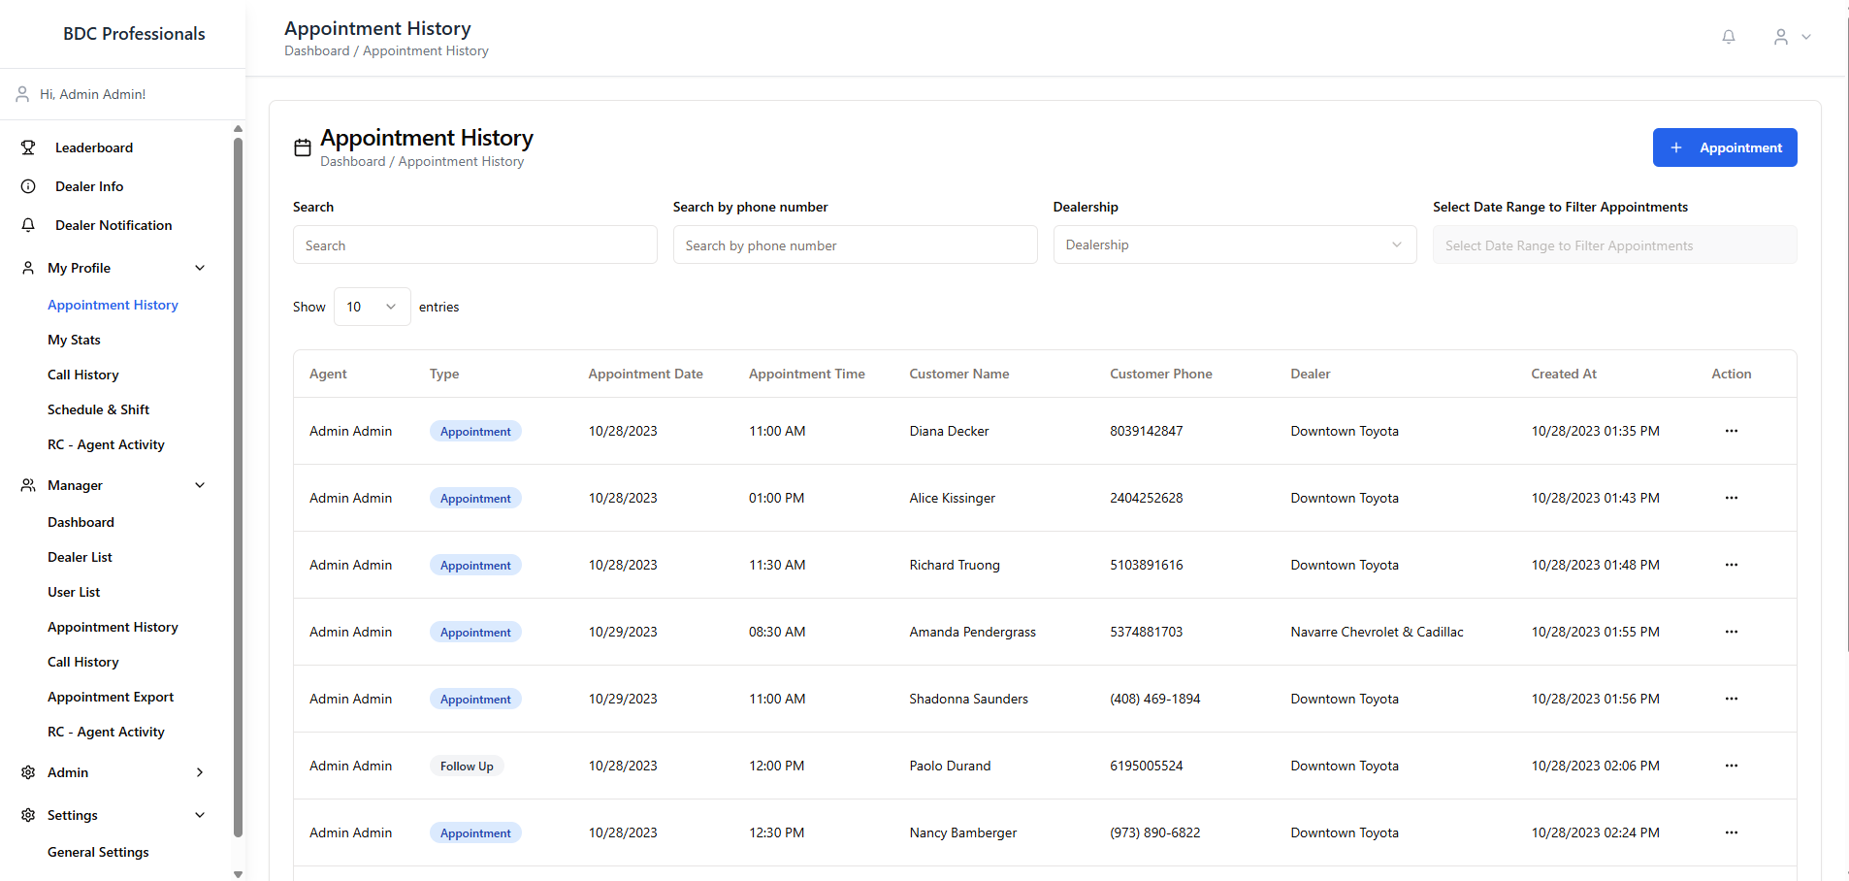Click Dashboard breadcrumb link in top header
This screenshot has width=1849, height=881.
pos(316,50)
